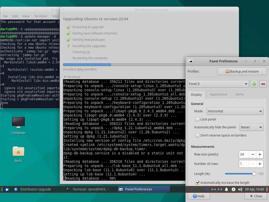The image size is (269, 202).
Task: Switch to the Display tab
Action: (196, 94)
